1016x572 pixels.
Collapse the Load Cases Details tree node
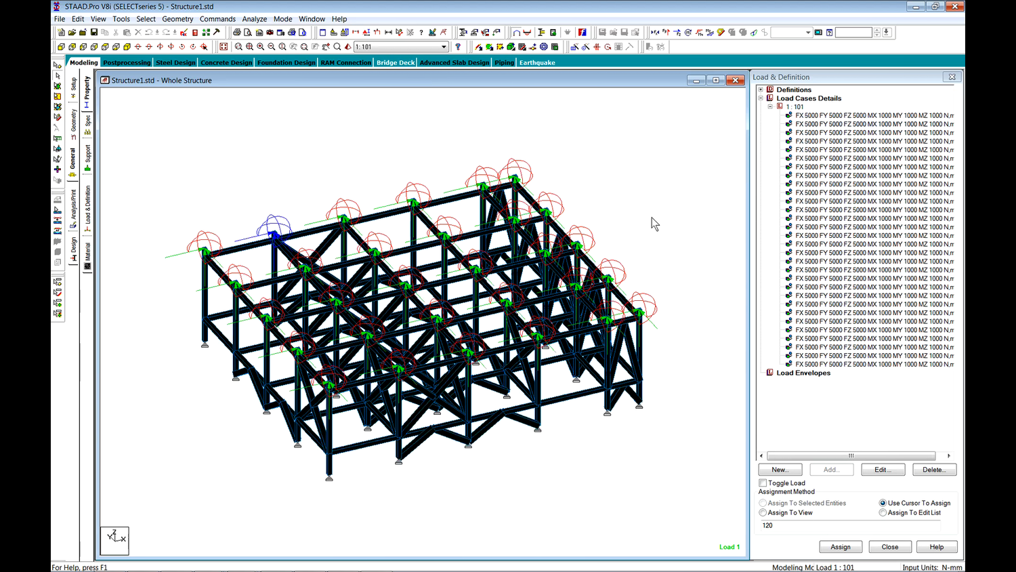pos(760,98)
